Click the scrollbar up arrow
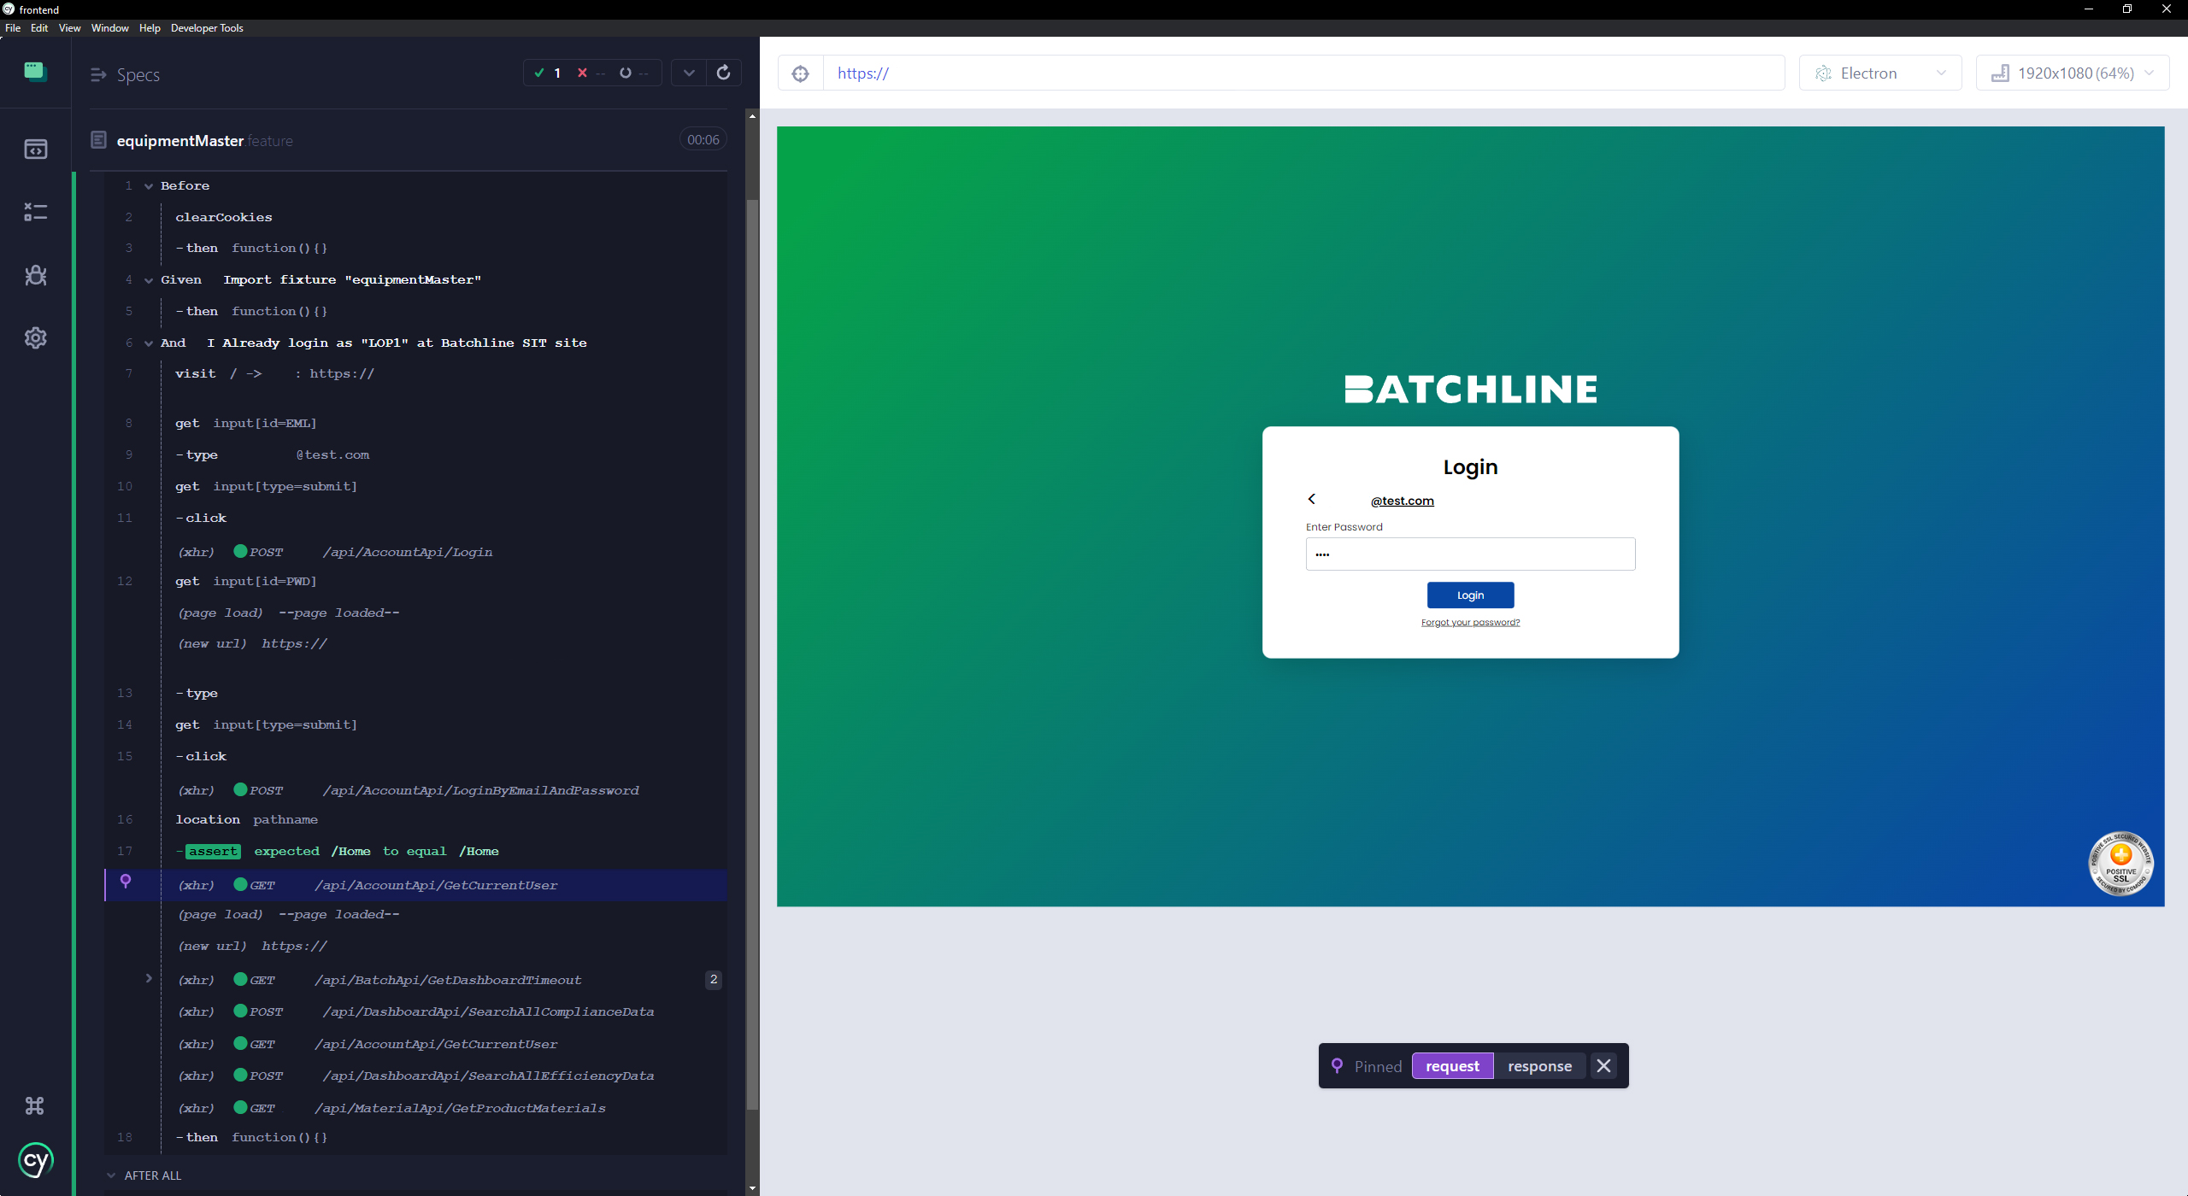Image resolution: width=2188 pixels, height=1196 pixels. click(752, 115)
